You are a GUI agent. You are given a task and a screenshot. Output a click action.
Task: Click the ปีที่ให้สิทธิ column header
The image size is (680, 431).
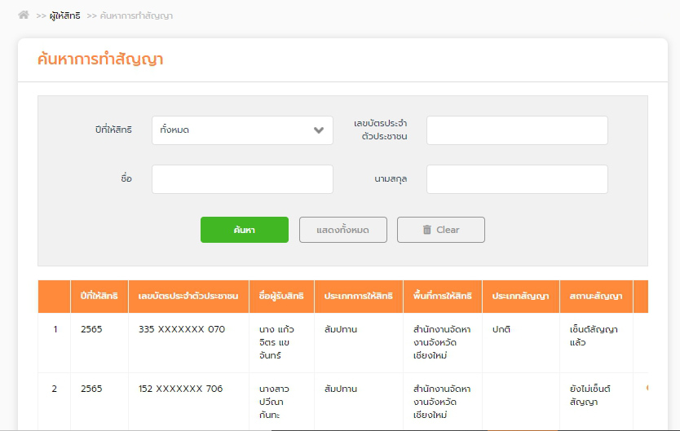click(x=99, y=297)
